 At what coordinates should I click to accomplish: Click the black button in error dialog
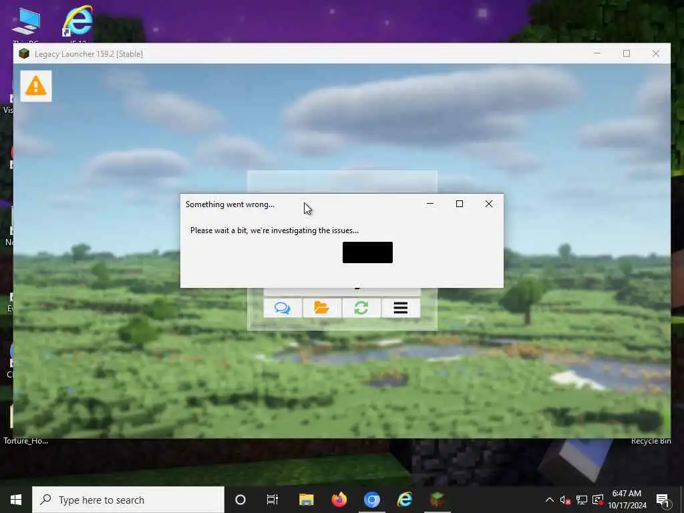(367, 252)
